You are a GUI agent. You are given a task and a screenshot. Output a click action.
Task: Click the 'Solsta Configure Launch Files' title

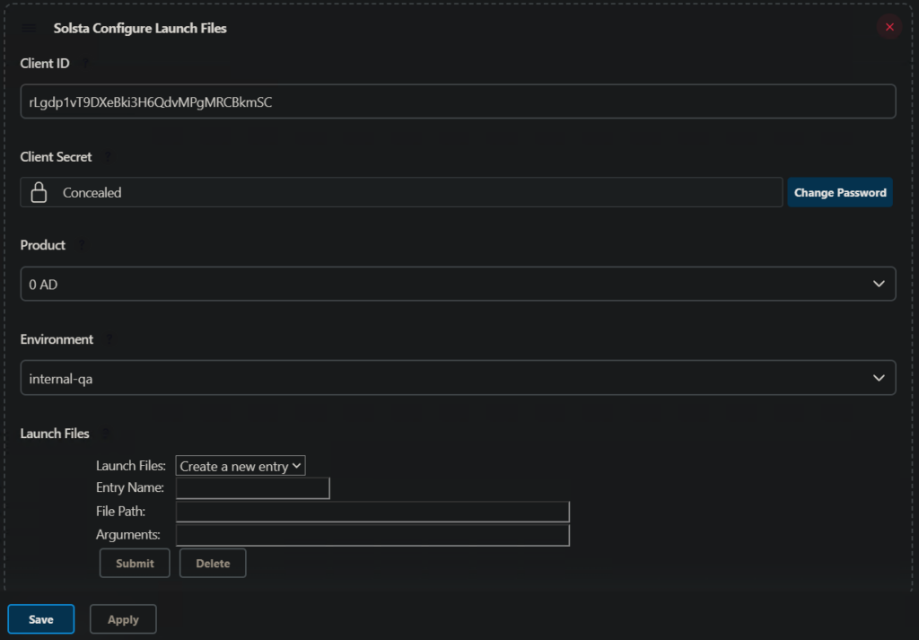pyautogui.click(x=140, y=28)
